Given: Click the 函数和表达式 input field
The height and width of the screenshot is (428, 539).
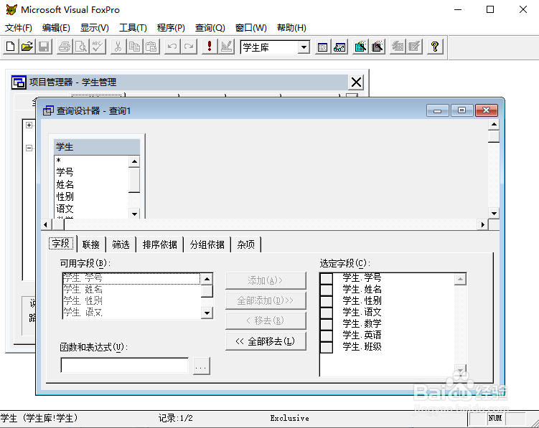Looking at the screenshot, I should pos(124,365).
